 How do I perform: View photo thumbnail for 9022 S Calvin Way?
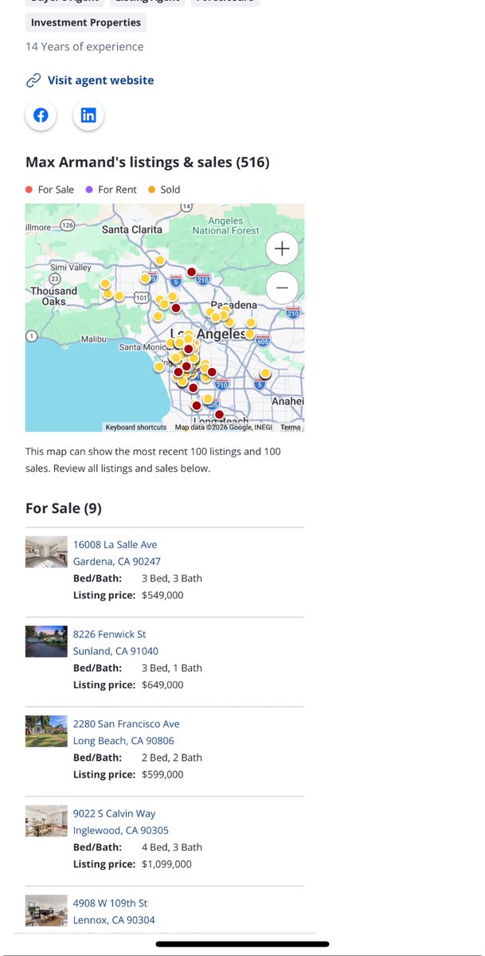click(46, 821)
